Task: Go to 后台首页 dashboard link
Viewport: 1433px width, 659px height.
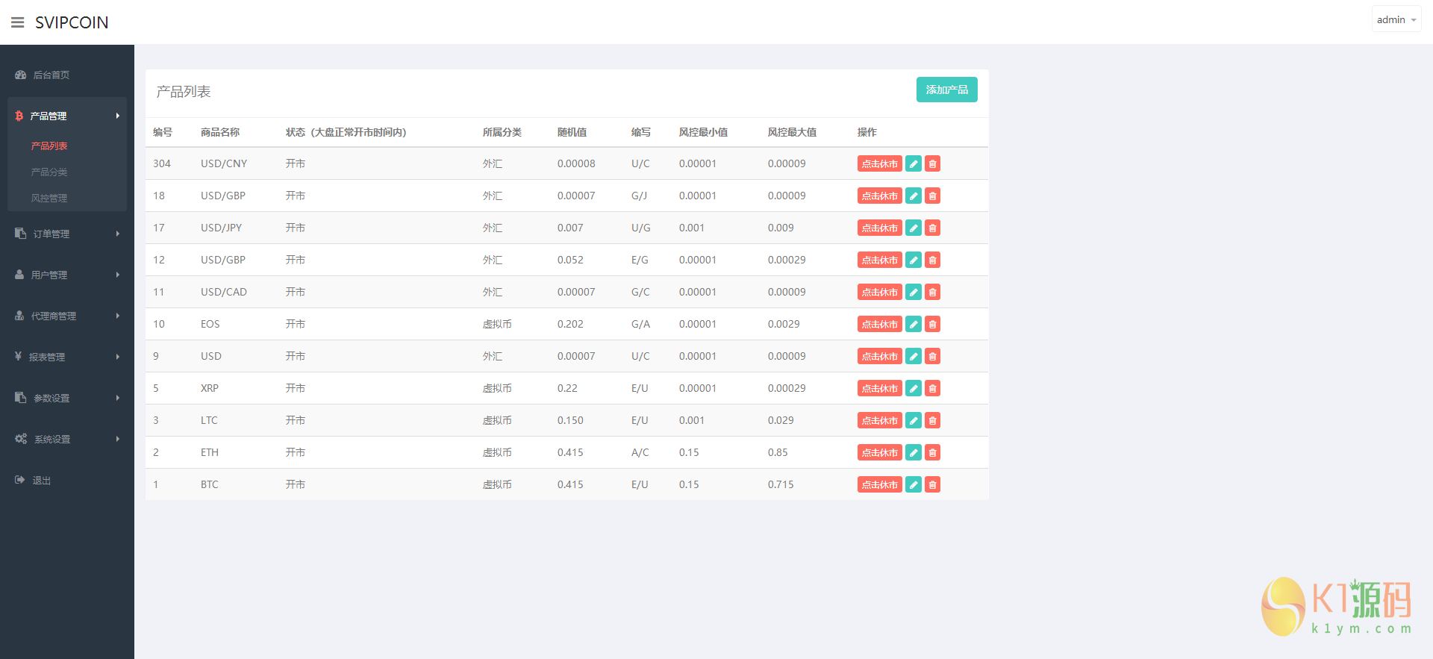Action: coord(51,75)
